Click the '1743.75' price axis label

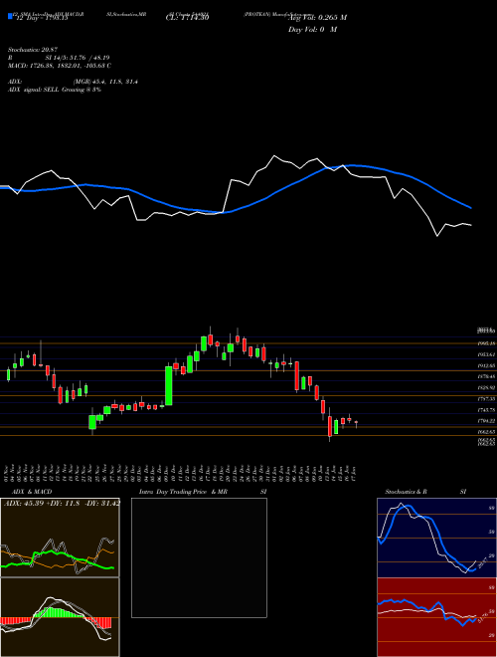(486, 410)
